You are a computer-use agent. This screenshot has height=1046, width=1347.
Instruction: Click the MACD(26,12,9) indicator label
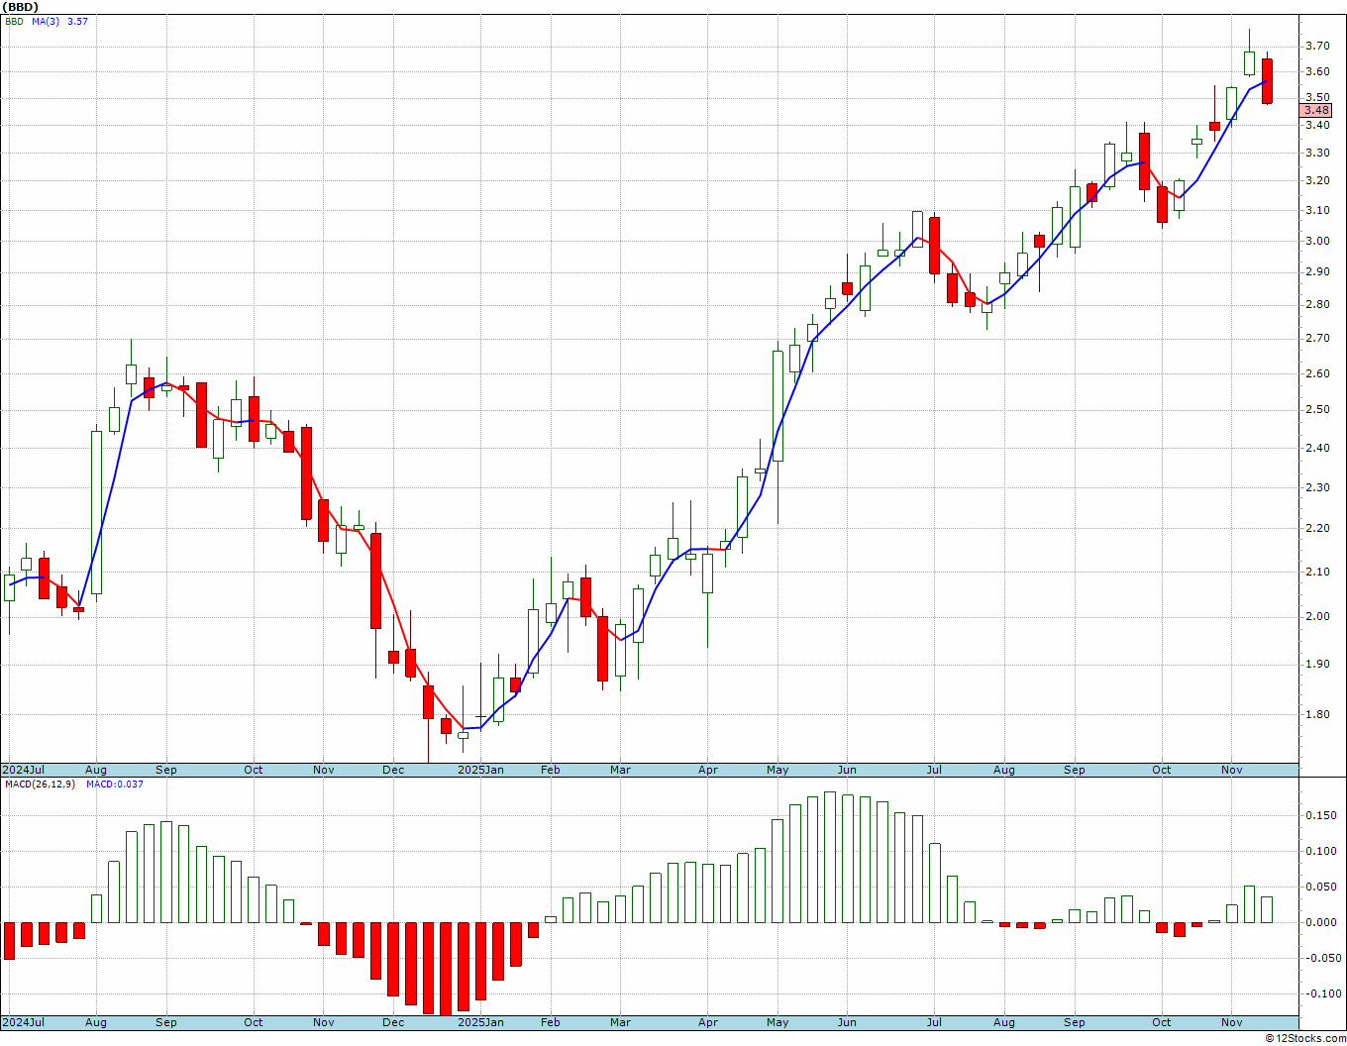coord(41,784)
